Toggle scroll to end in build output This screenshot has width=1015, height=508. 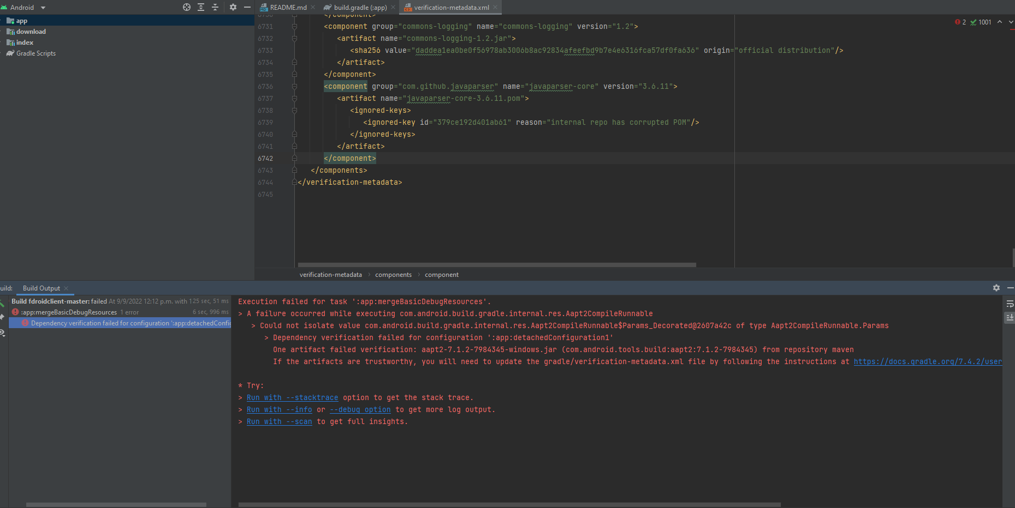1010,317
